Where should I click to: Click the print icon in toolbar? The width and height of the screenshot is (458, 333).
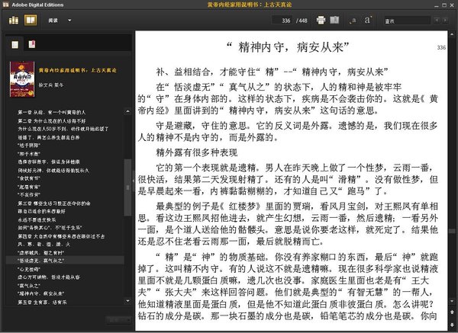[321, 19]
